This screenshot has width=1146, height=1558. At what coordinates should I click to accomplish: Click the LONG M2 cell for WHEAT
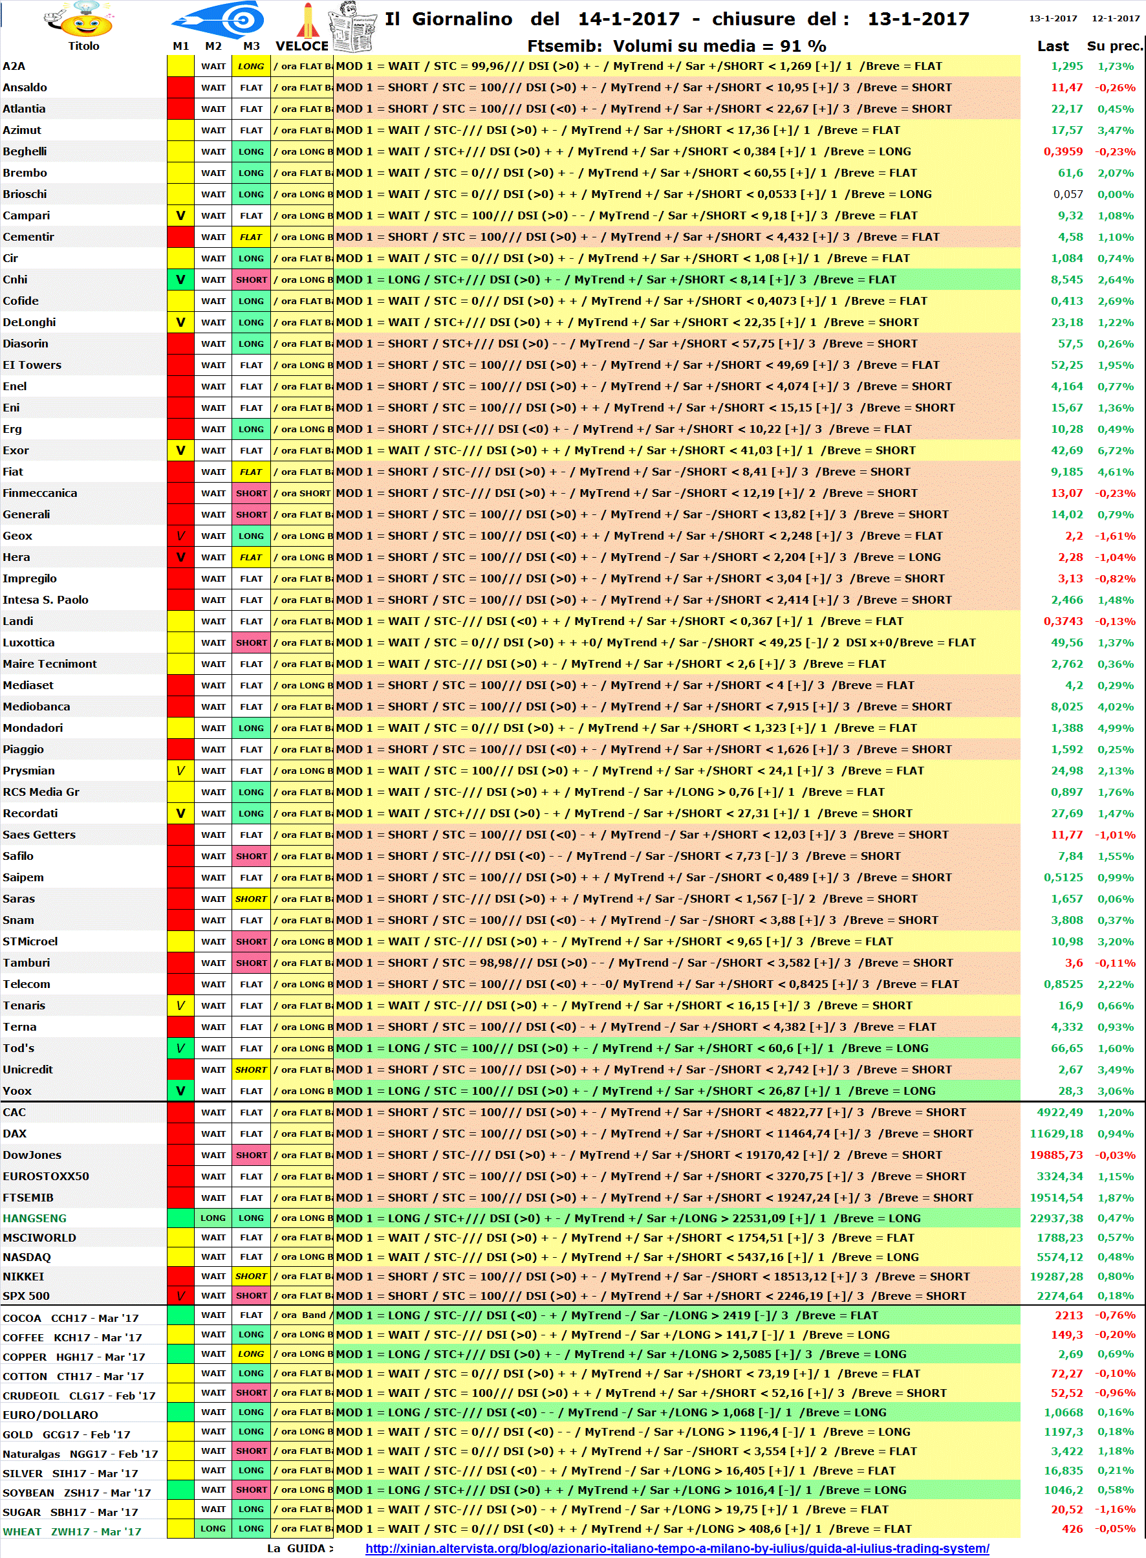[x=213, y=1528]
